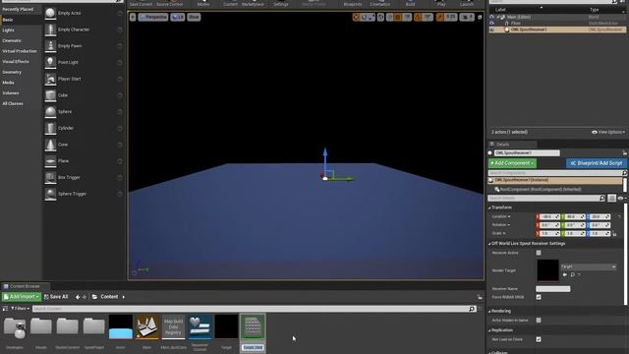Open Render Target asset dropdown
Screen dimensions: 629x354
click(588, 266)
